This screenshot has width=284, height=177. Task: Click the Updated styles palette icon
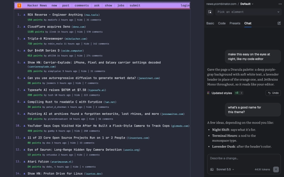209,93
